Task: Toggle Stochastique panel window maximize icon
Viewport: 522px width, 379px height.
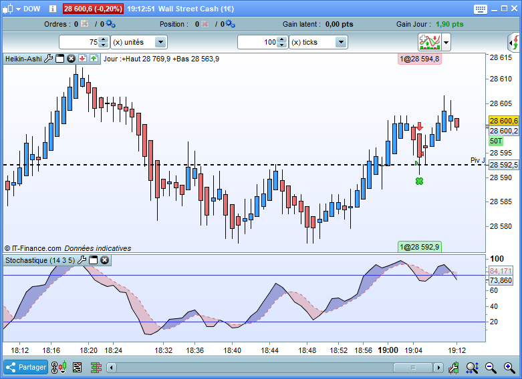Action: (x=93, y=260)
